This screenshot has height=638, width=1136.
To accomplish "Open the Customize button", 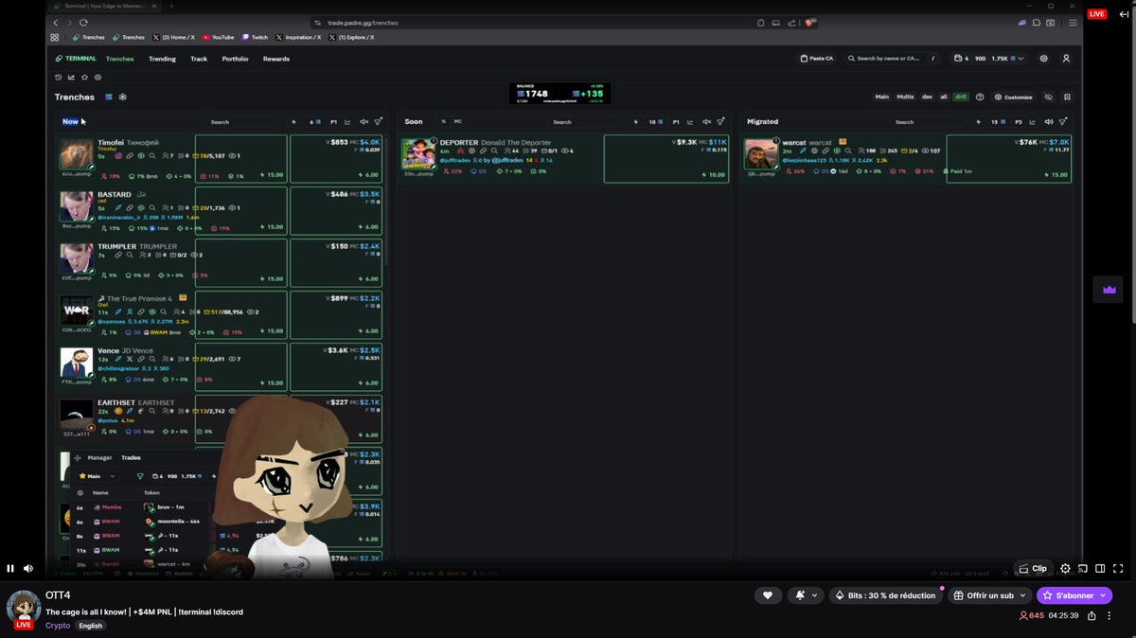I will [x=1014, y=97].
